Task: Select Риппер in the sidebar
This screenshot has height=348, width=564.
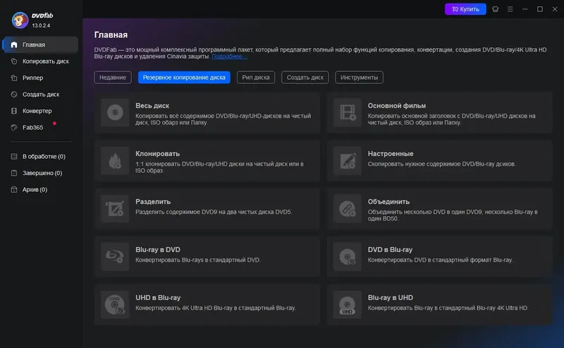Action: 33,78
